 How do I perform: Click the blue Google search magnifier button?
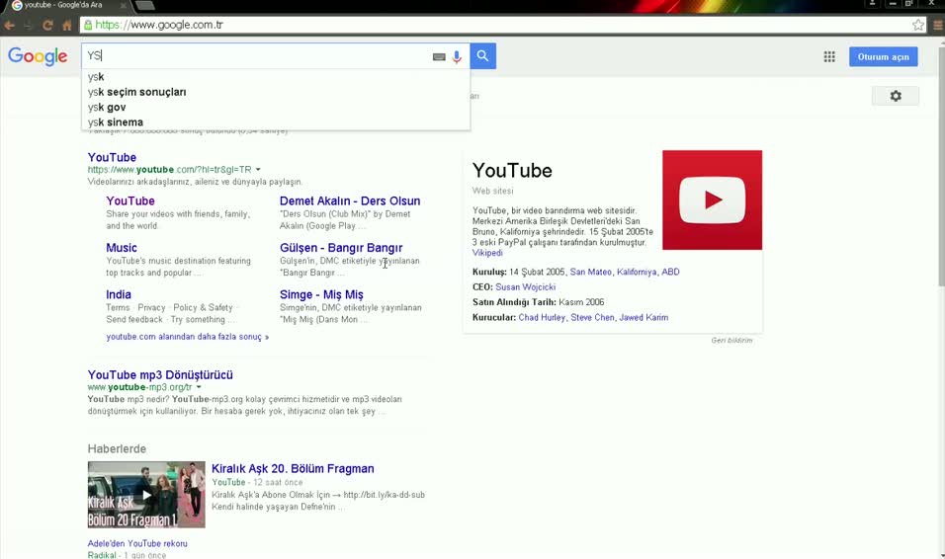click(482, 56)
